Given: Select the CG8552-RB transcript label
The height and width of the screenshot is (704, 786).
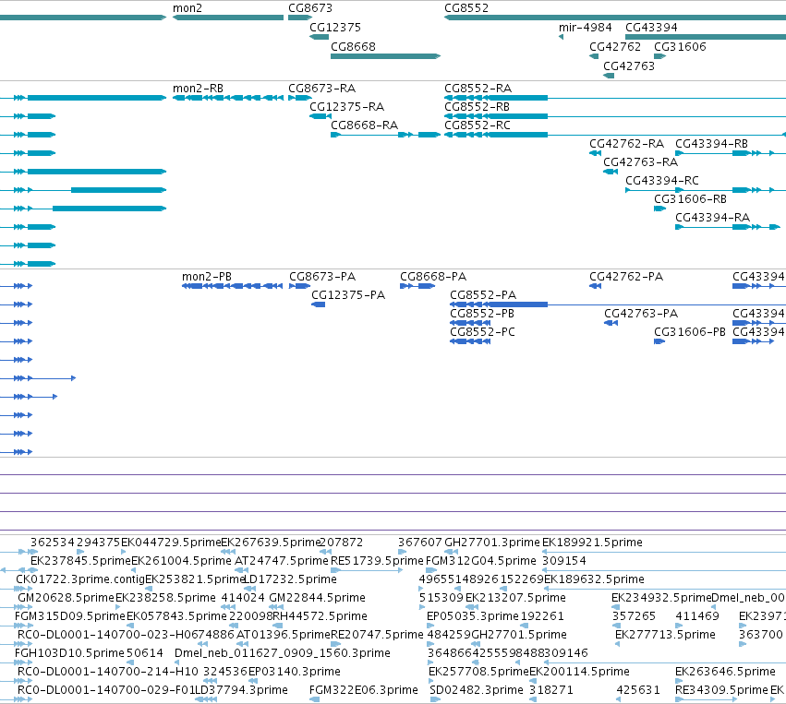Looking at the screenshot, I should point(478,107).
